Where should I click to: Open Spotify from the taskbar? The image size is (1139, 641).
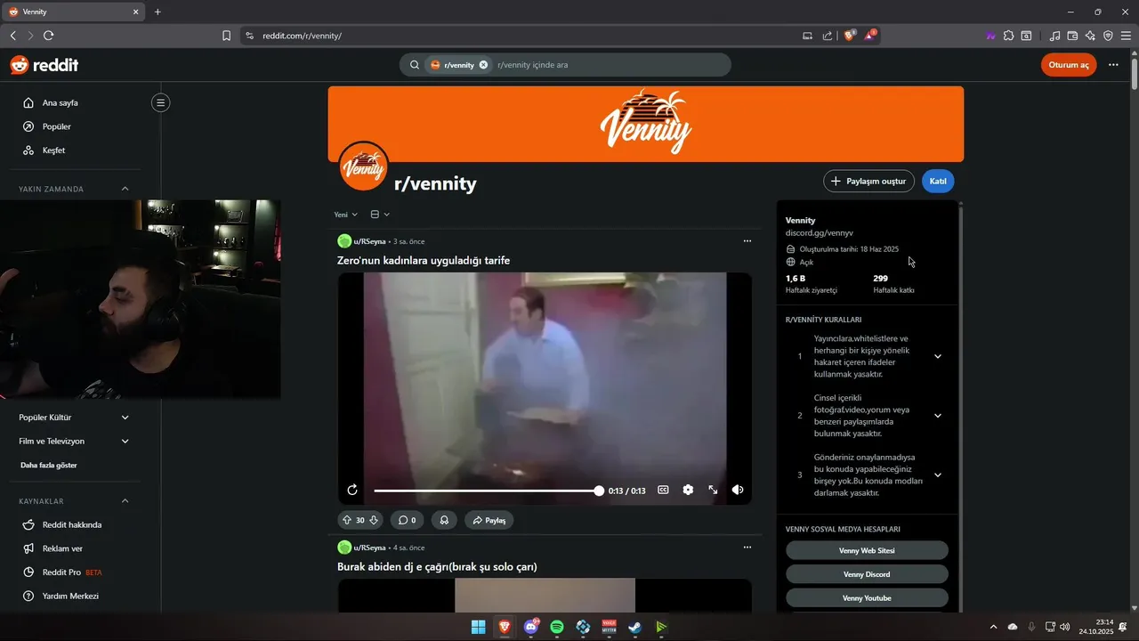[x=557, y=627]
